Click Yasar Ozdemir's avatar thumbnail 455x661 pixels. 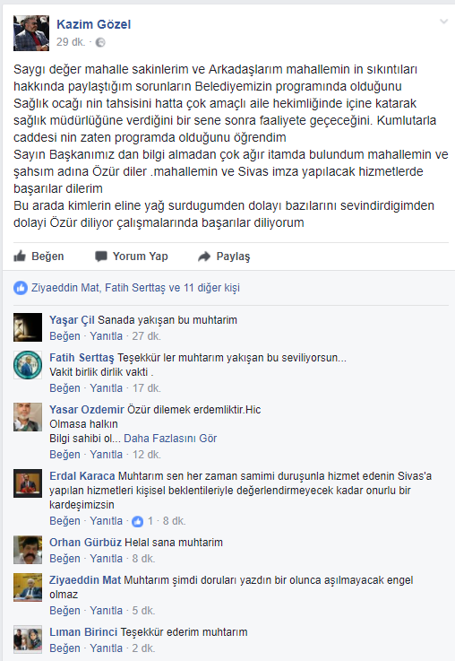28,417
